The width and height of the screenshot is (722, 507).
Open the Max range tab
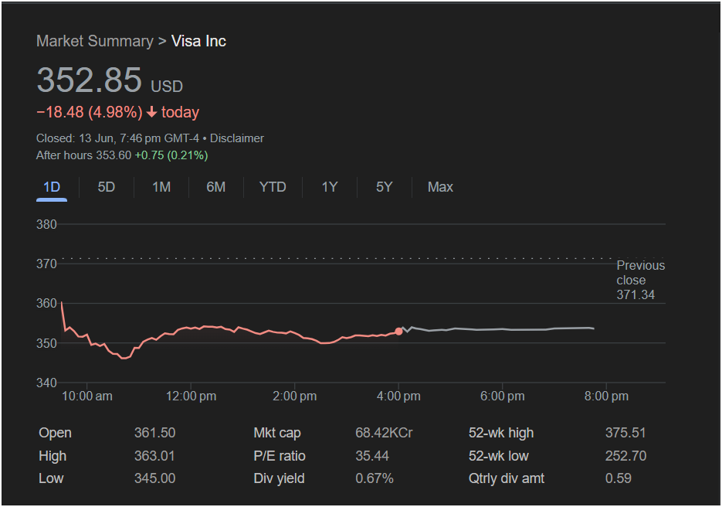point(440,187)
